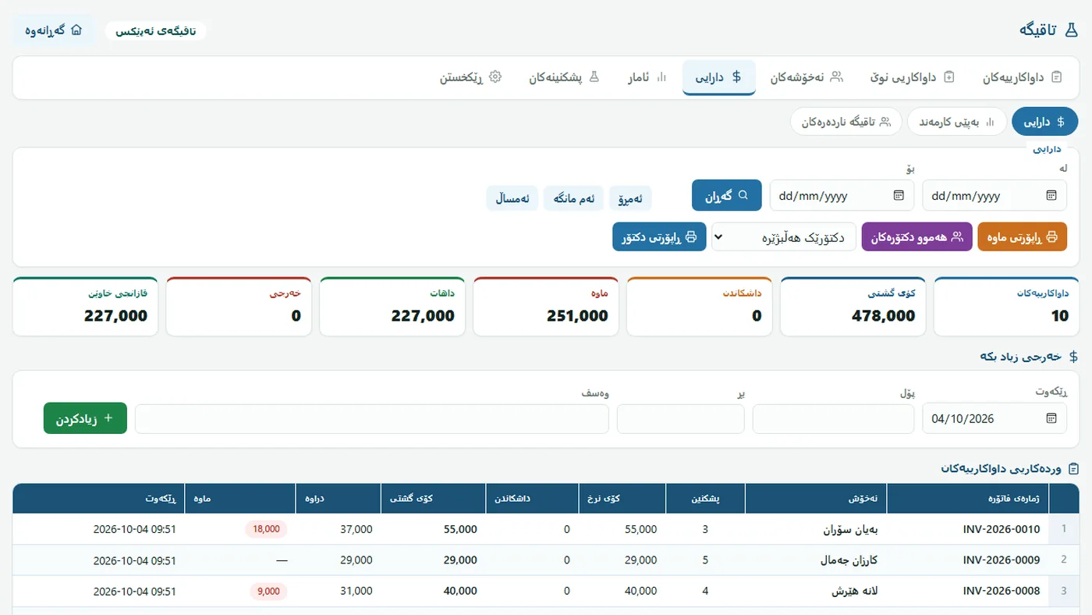Viewport: 1092px width, 615px height.
Task: Click the clipboard-plus icon on داواکاریی نوێ tab
Action: pyautogui.click(x=949, y=77)
